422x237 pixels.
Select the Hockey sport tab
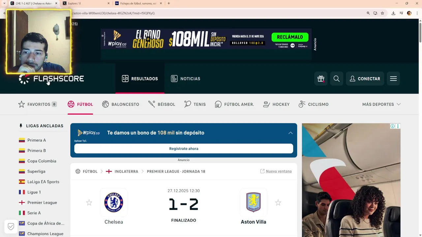coord(276,104)
